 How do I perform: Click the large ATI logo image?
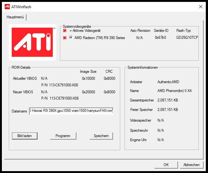coord(33,42)
